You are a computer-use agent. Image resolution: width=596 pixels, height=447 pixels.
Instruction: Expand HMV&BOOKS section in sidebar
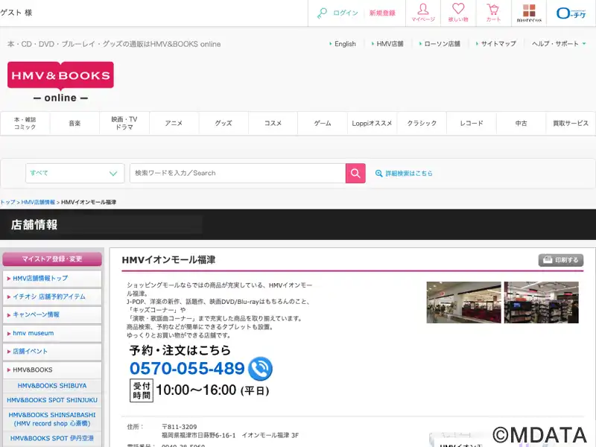(52, 370)
